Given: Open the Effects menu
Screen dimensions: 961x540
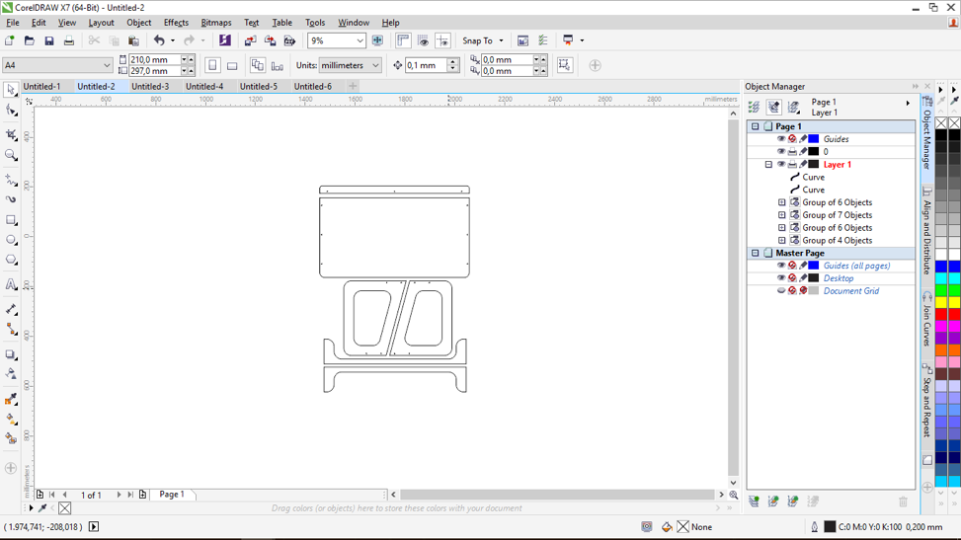Looking at the screenshot, I should (x=176, y=23).
